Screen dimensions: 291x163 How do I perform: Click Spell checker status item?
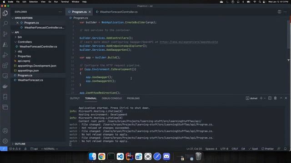pyautogui.click(x=253, y=149)
